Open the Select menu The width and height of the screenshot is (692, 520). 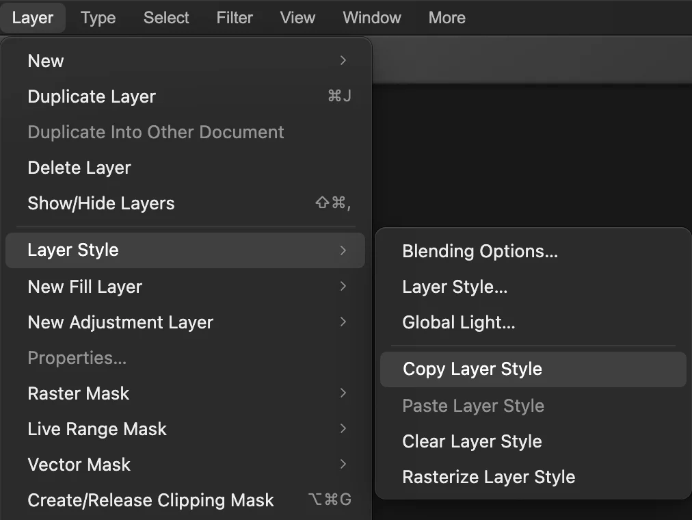pos(166,18)
